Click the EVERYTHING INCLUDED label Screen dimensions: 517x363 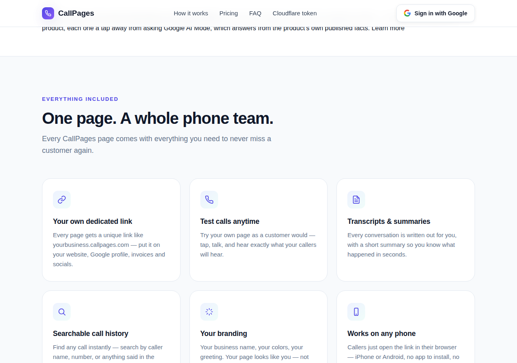(80, 99)
